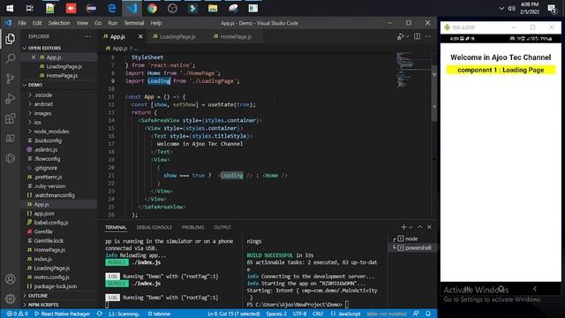Screen dimensions: 565x318
Task: Select the node terminal instance
Action: pos(411,238)
